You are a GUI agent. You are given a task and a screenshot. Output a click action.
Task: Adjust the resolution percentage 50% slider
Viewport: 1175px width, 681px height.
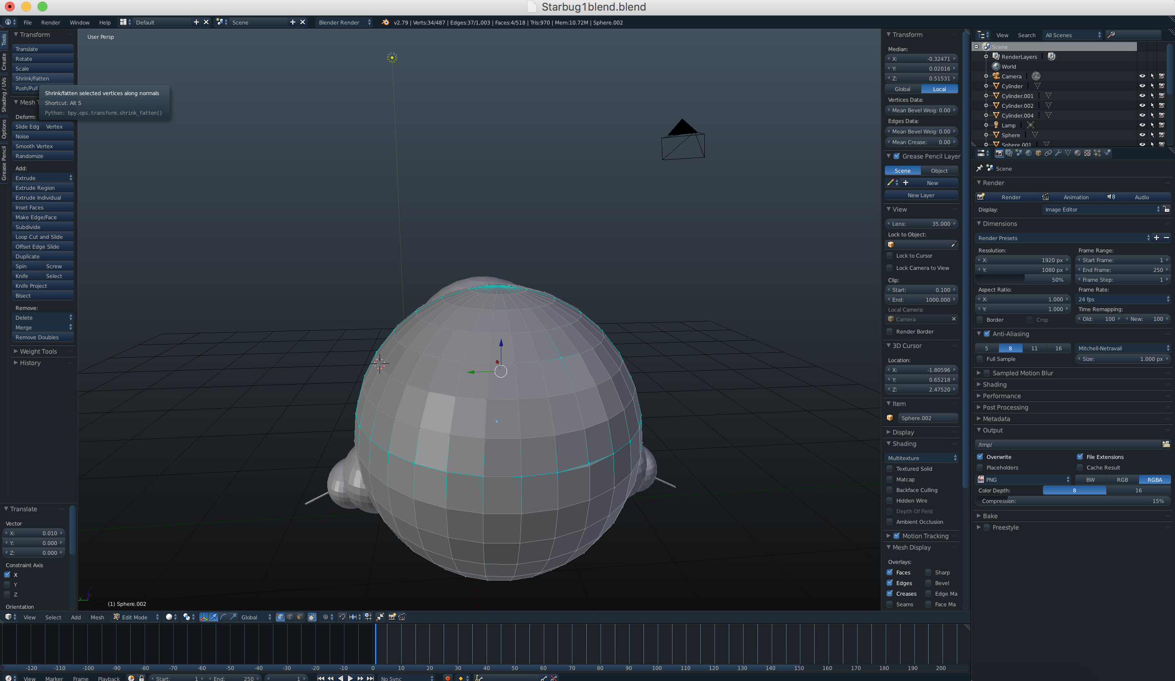pyautogui.click(x=1023, y=280)
